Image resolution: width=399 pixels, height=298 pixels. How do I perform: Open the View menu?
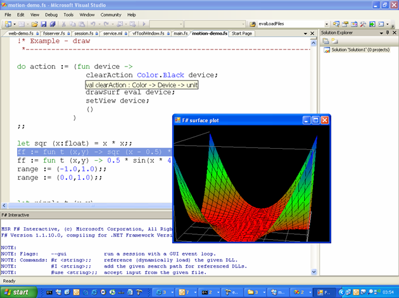(35, 15)
